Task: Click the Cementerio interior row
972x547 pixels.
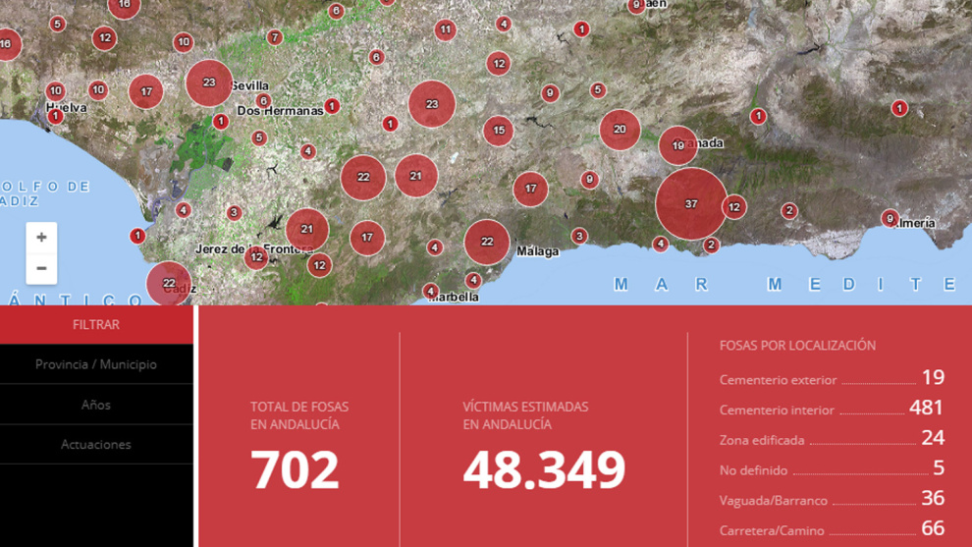Action: point(831,410)
